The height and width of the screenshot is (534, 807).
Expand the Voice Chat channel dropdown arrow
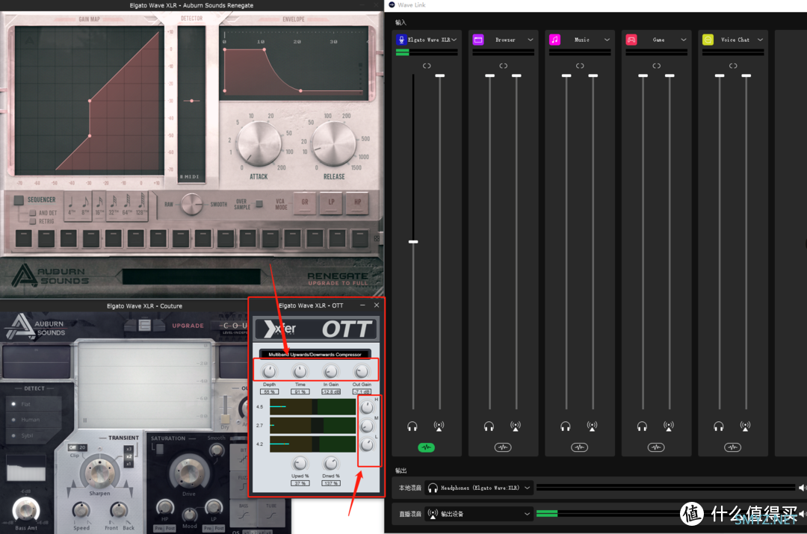click(x=760, y=40)
